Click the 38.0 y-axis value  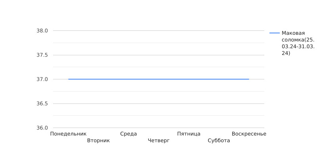(42, 31)
